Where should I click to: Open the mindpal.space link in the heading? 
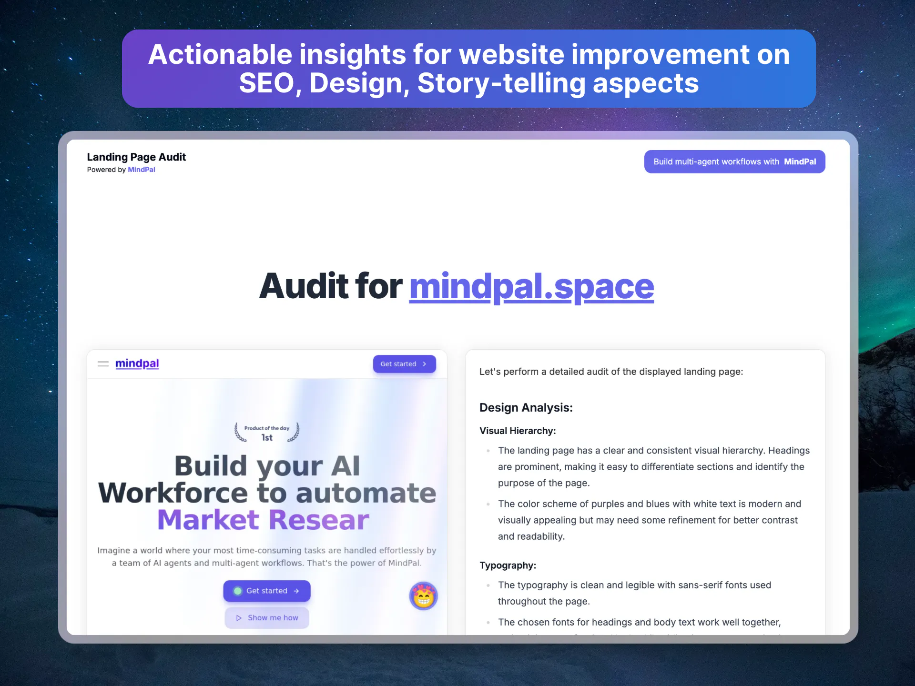point(531,286)
